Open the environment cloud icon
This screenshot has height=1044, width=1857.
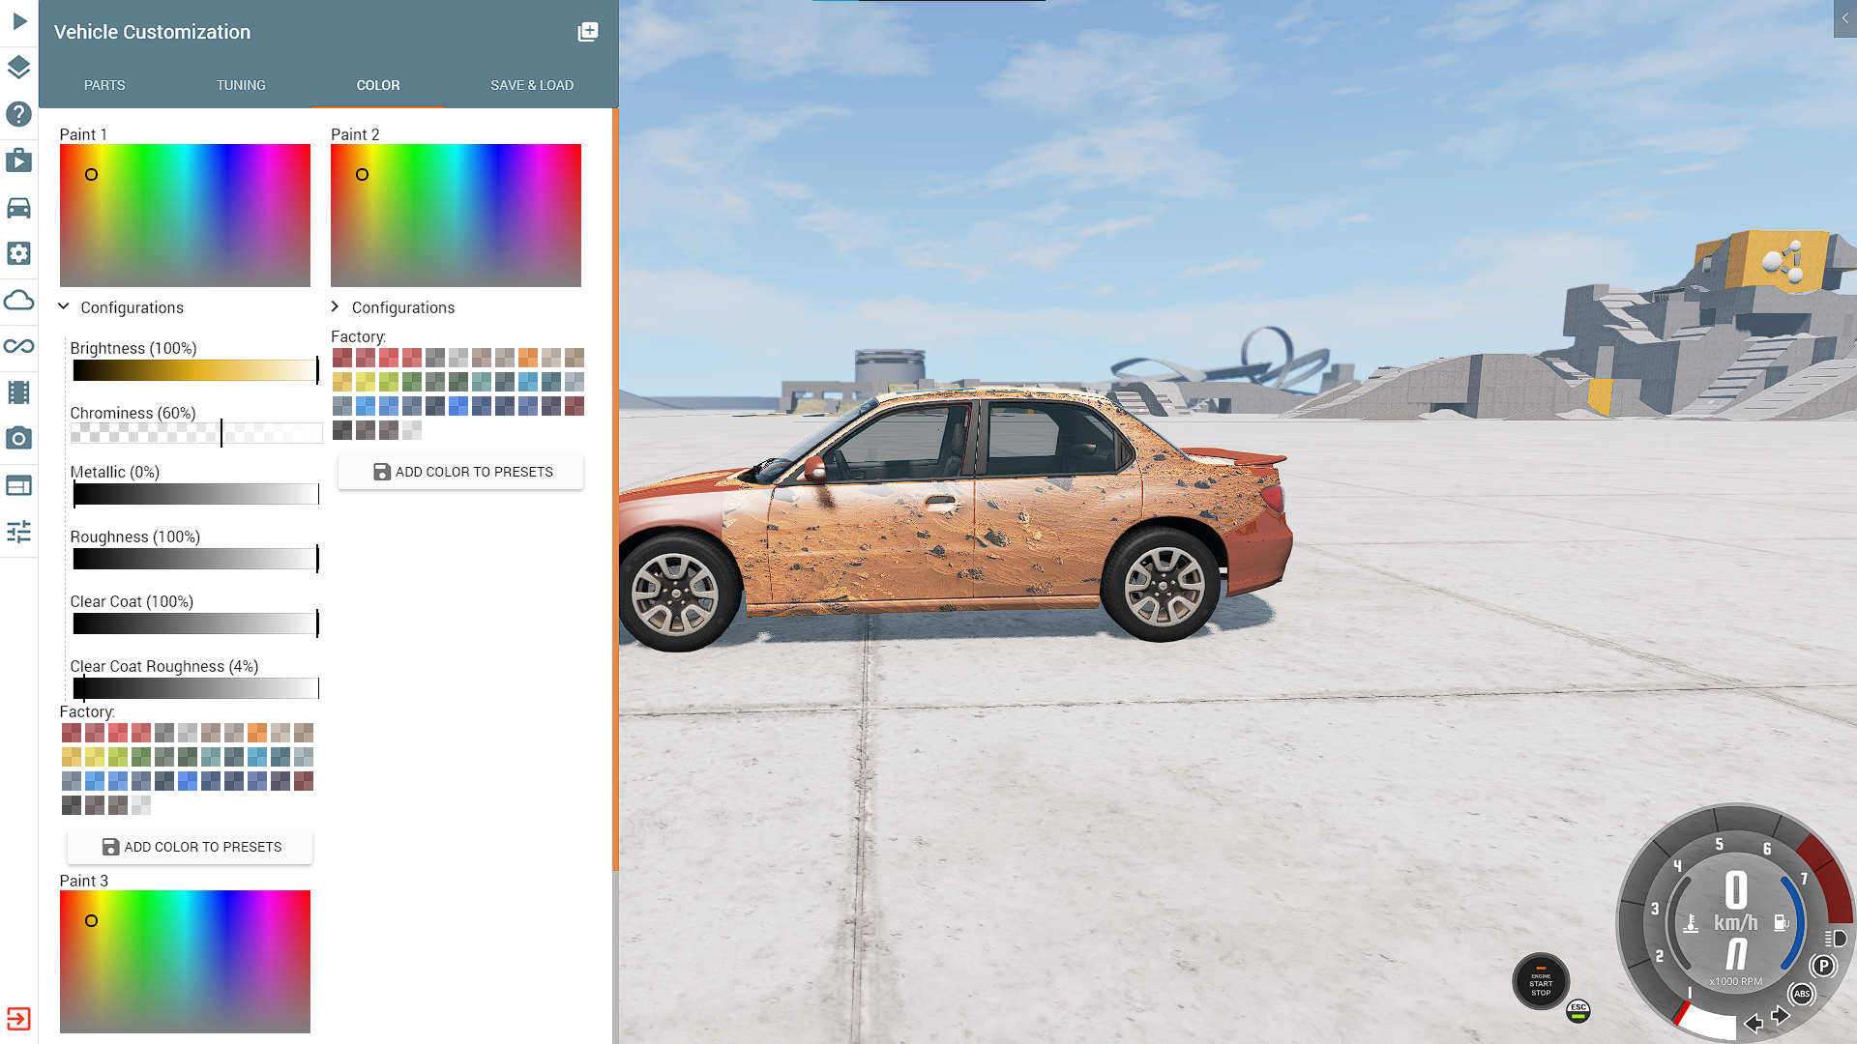18,300
